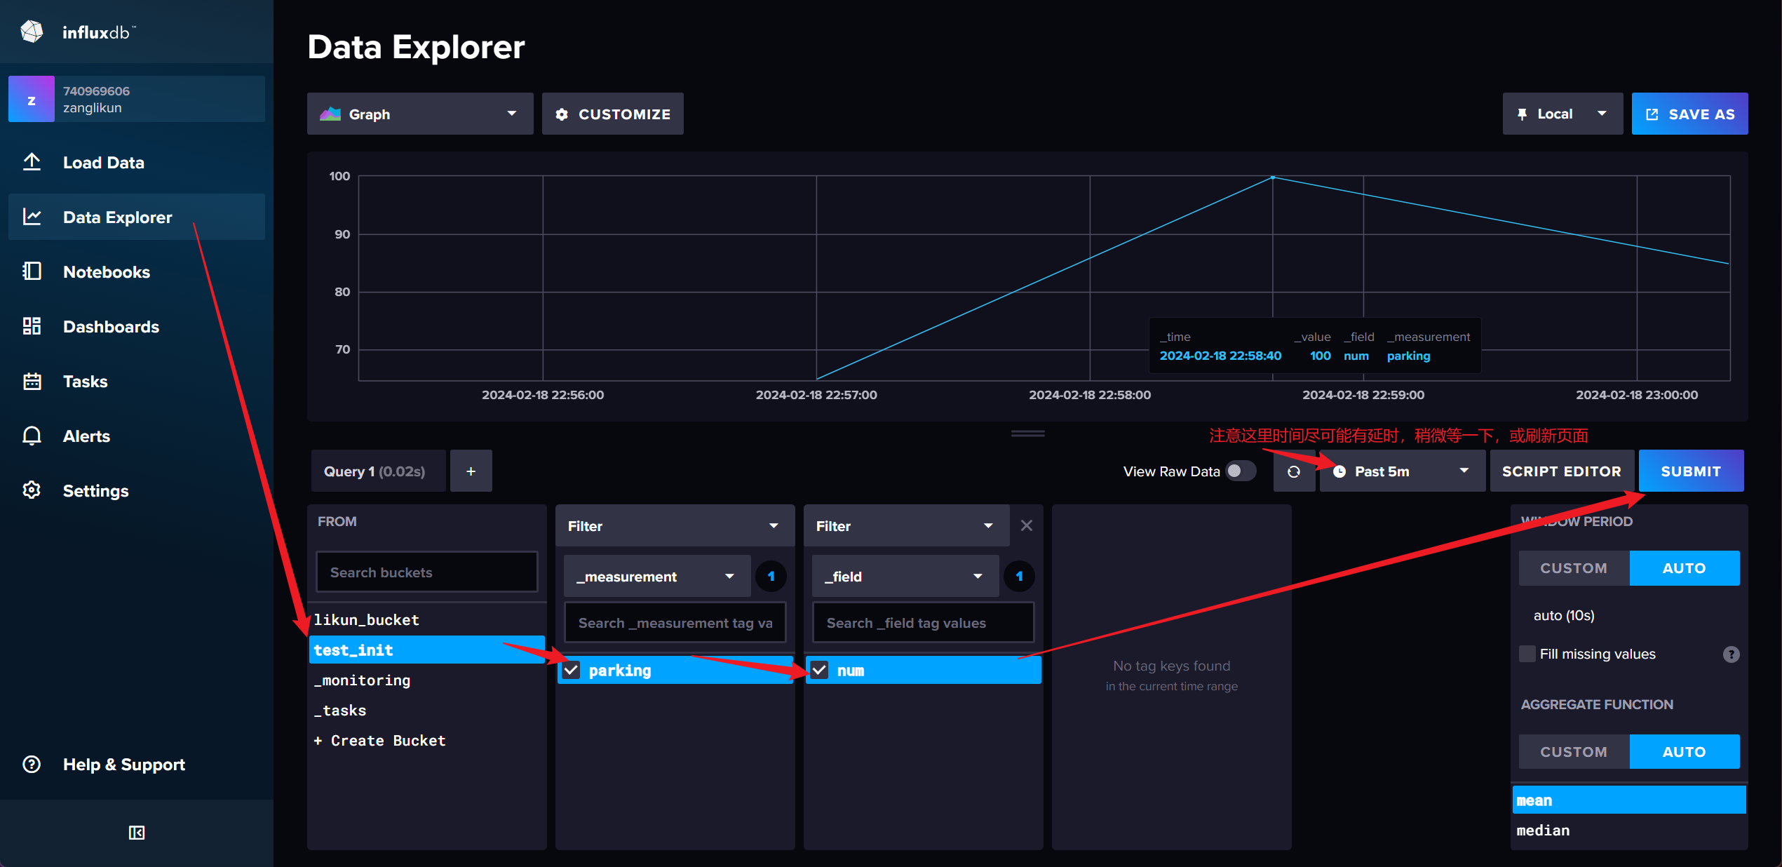Open the Graph visualization type dropdown
1782x867 pixels.
click(419, 114)
